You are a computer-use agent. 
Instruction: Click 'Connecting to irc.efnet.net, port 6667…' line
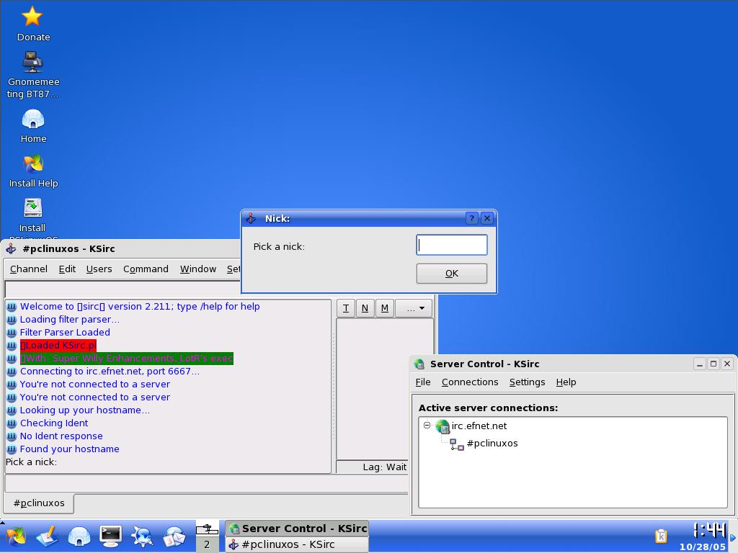pos(110,372)
